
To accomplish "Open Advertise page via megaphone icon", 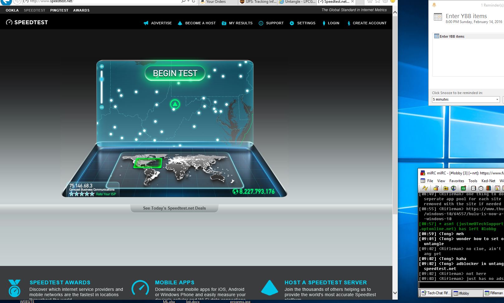I will (146, 23).
